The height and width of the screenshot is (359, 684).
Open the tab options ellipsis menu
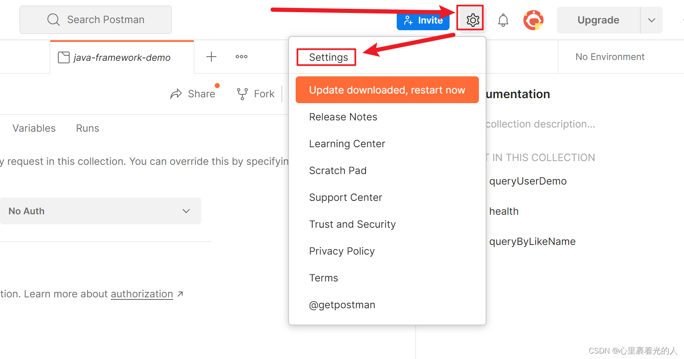[242, 57]
